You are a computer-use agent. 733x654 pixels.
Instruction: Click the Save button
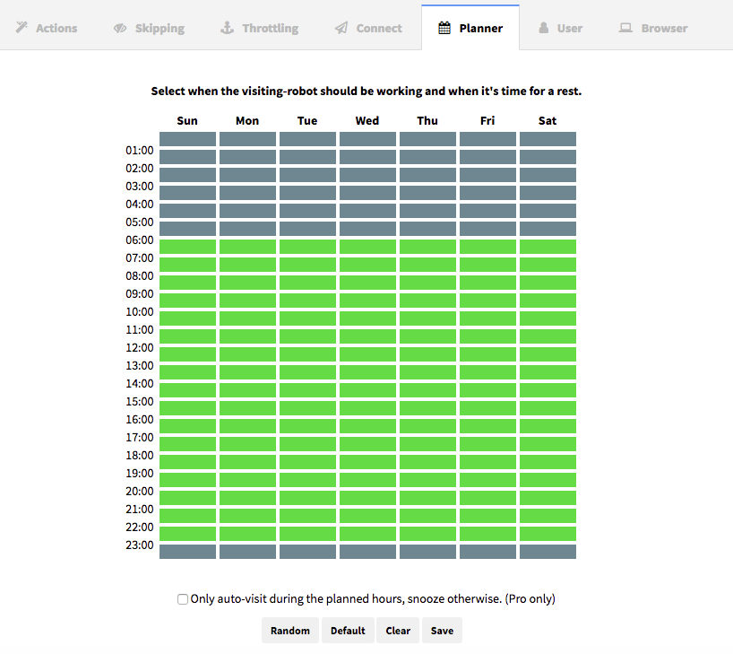click(443, 631)
